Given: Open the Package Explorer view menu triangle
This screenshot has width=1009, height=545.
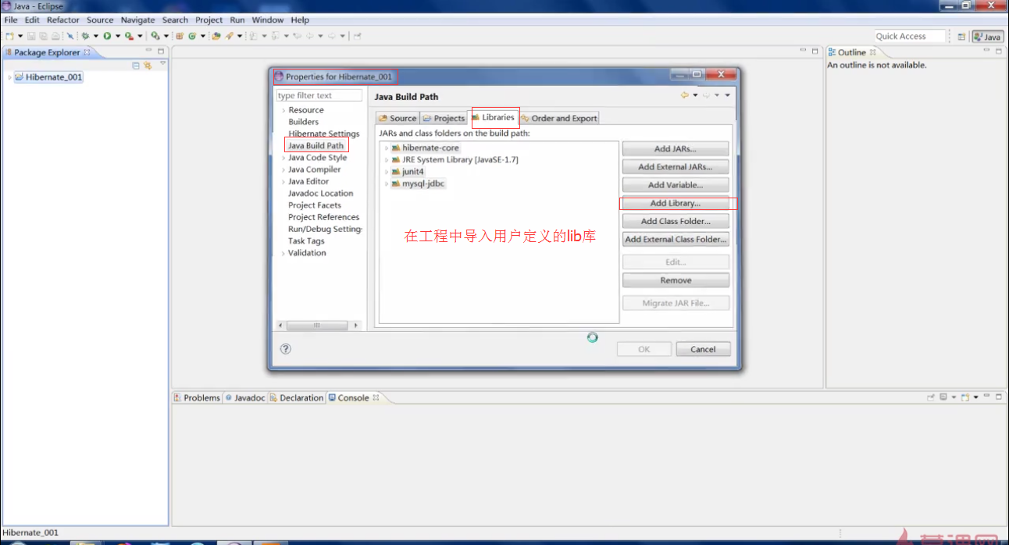Looking at the screenshot, I should [162, 65].
